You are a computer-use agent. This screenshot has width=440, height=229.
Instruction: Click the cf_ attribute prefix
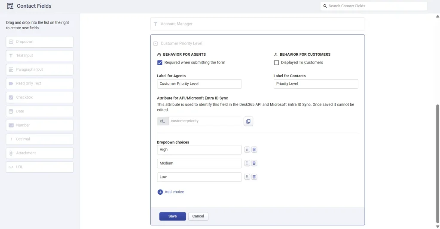(x=163, y=121)
